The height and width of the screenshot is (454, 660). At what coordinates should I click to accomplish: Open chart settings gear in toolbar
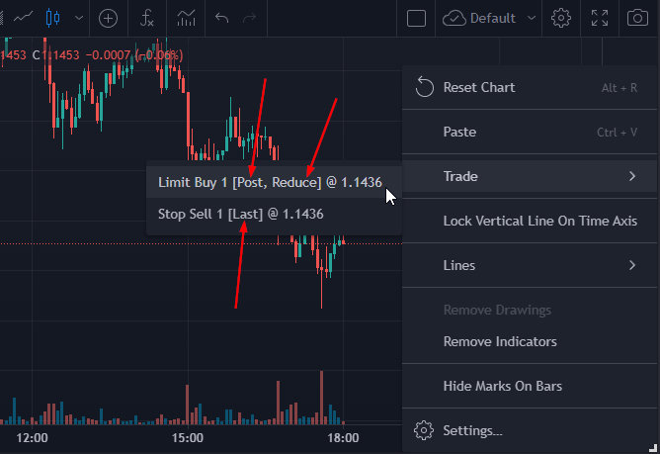pyautogui.click(x=561, y=19)
